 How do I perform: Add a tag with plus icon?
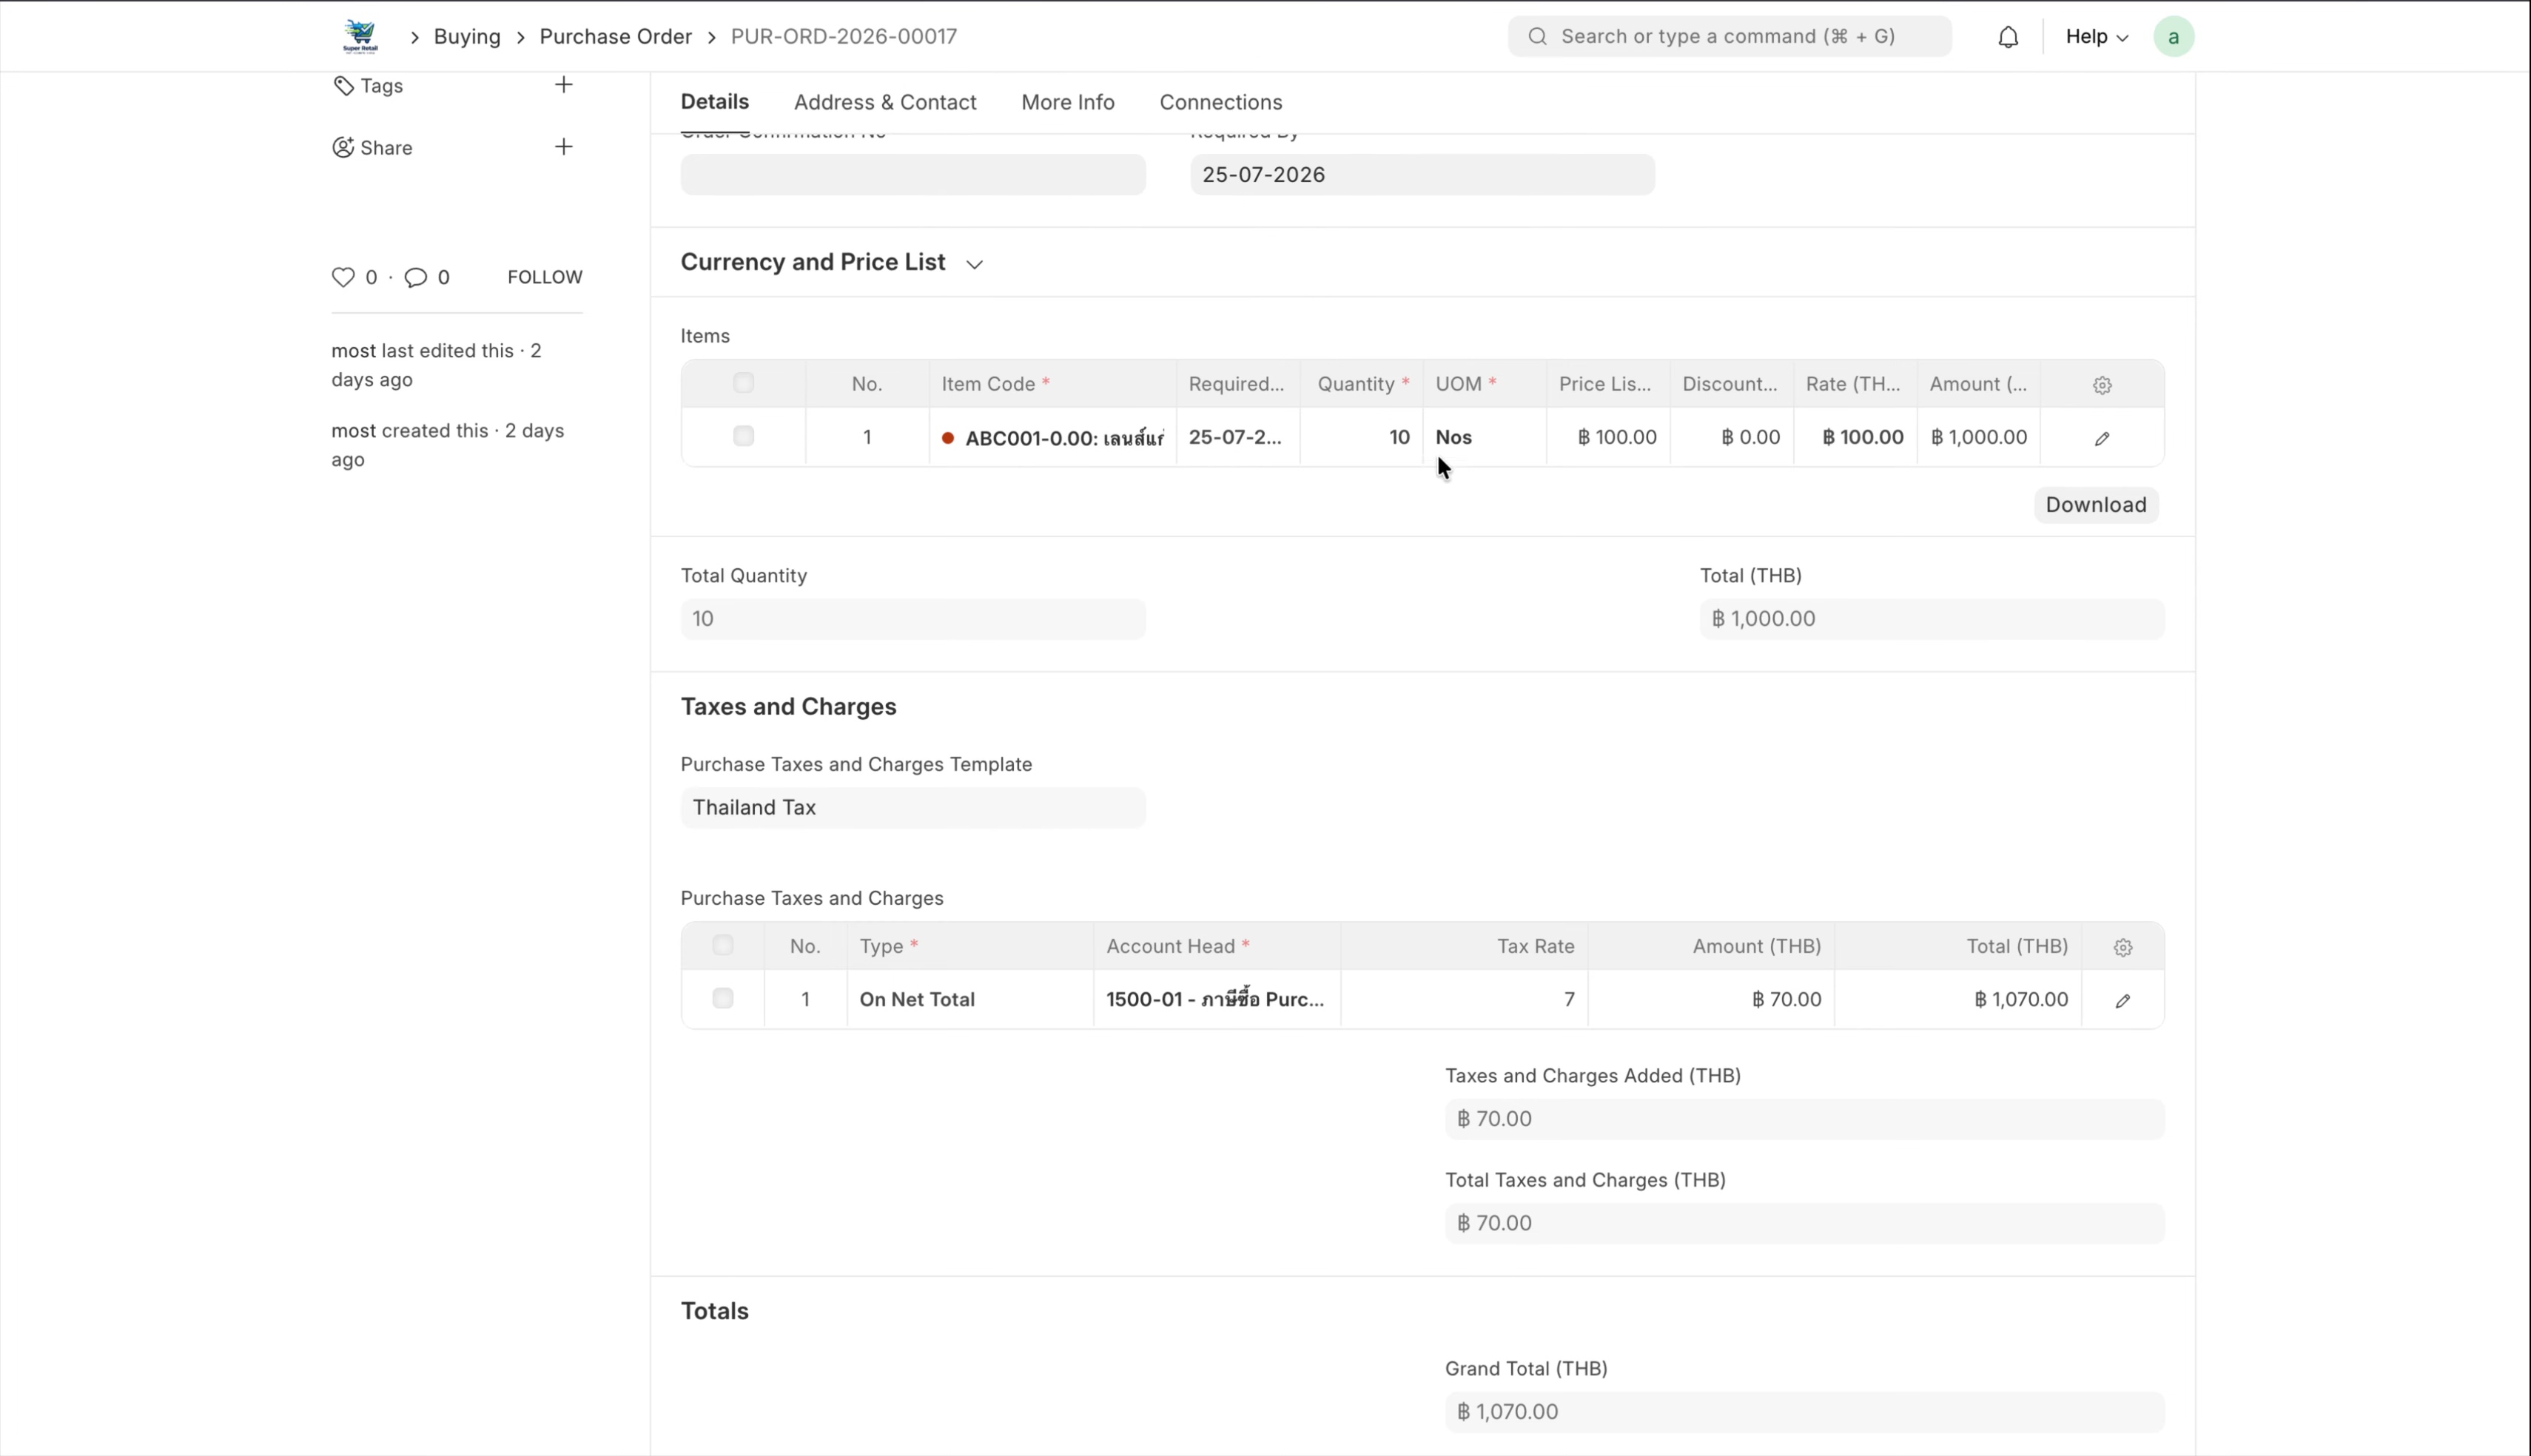pyautogui.click(x=564, y=85)
